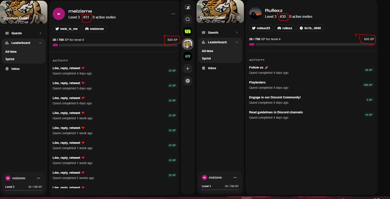Open the rullexz25 Twitter handle link

[264, 28]
